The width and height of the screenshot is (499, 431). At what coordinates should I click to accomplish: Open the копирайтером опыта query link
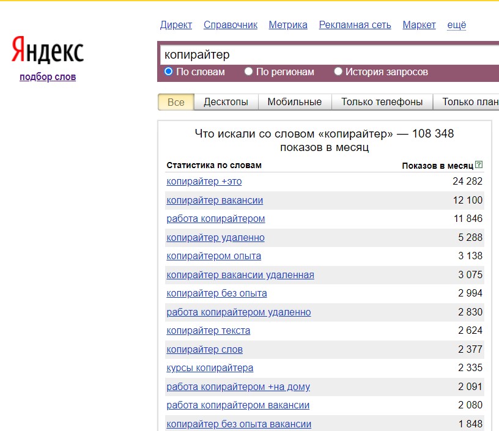pos(214,256)
